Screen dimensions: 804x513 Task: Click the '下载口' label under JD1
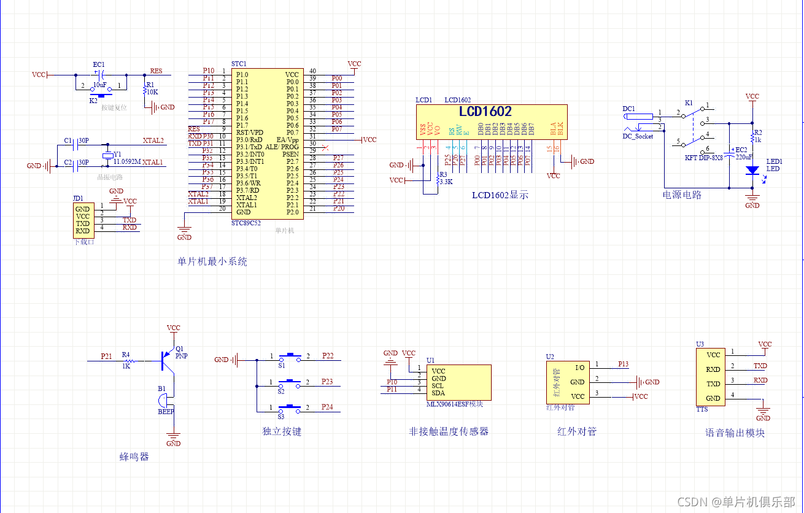pyautogui.click(x=83, y=242)
